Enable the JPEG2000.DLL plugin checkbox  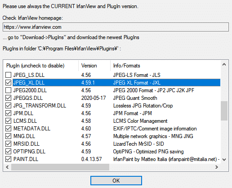[8, 90]
